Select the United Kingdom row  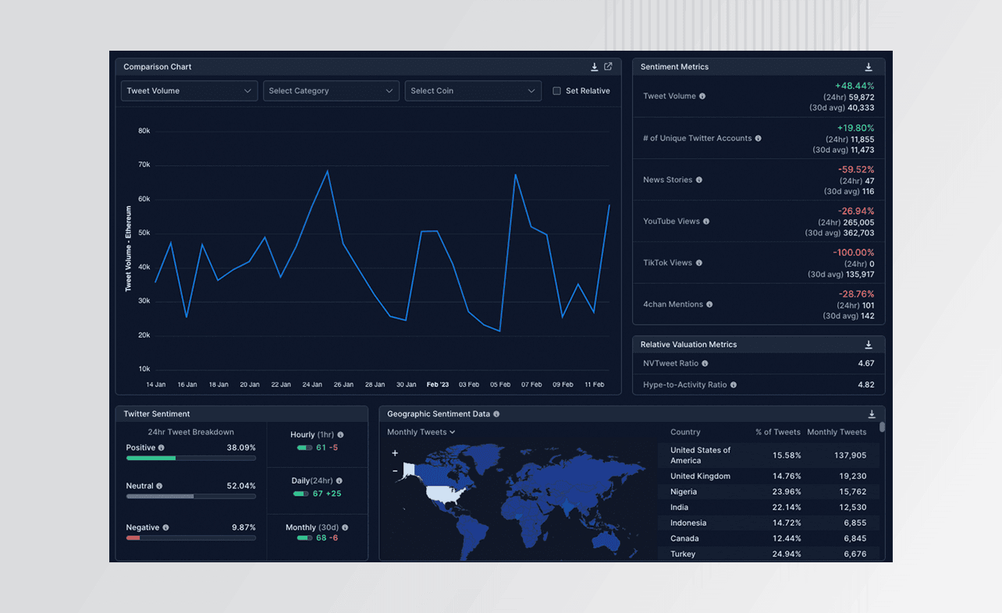click(769, 477)
